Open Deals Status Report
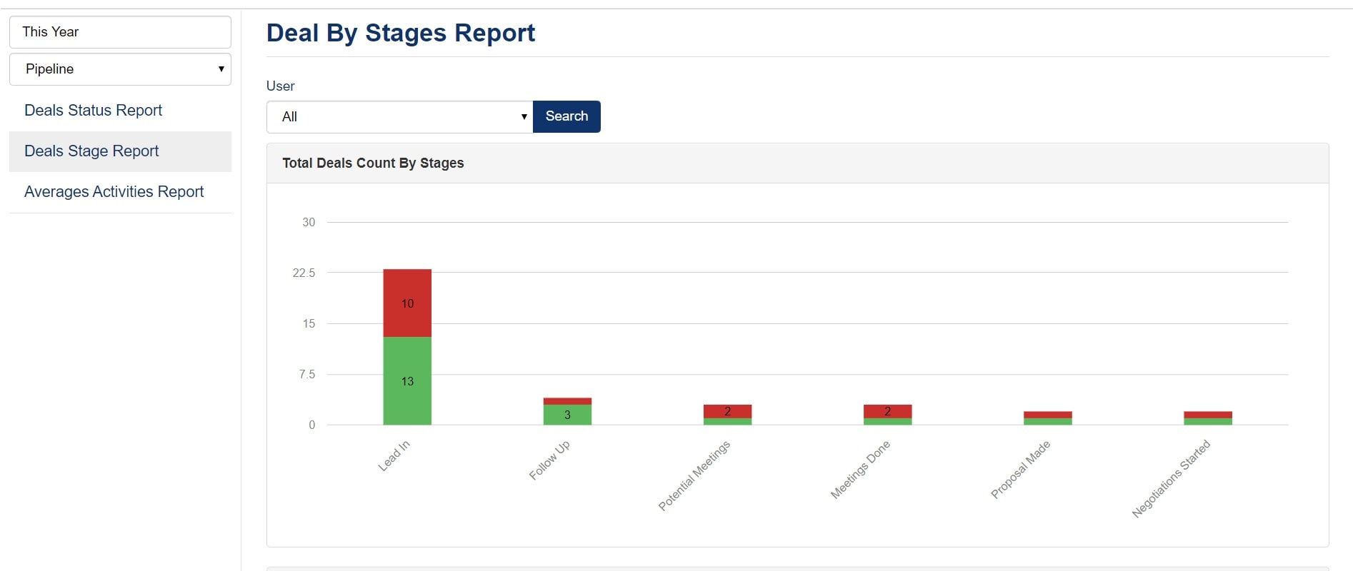This screenshot has height=571, width=1353. [x=93, y=111]
